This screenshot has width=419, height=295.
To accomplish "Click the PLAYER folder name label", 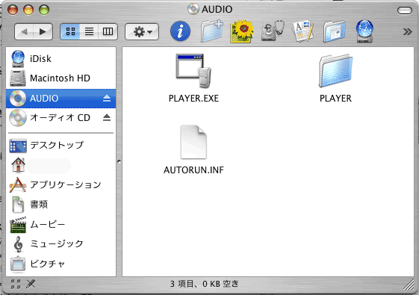I will pyautogui.click(x=335, y=99).
